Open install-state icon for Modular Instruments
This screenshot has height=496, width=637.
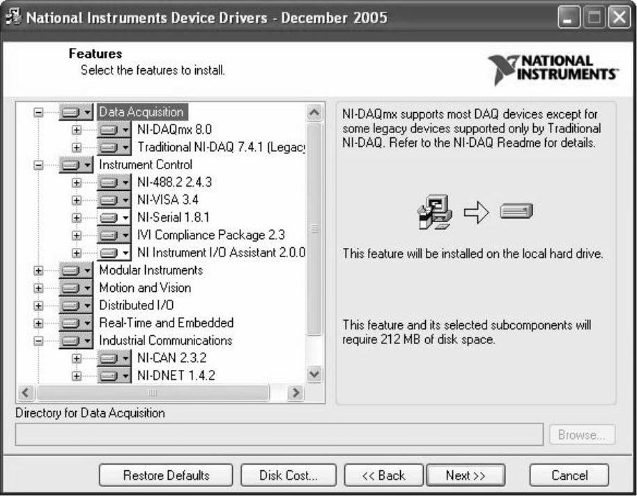[76, 270]
